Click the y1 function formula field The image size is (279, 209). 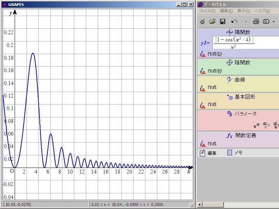234,43
